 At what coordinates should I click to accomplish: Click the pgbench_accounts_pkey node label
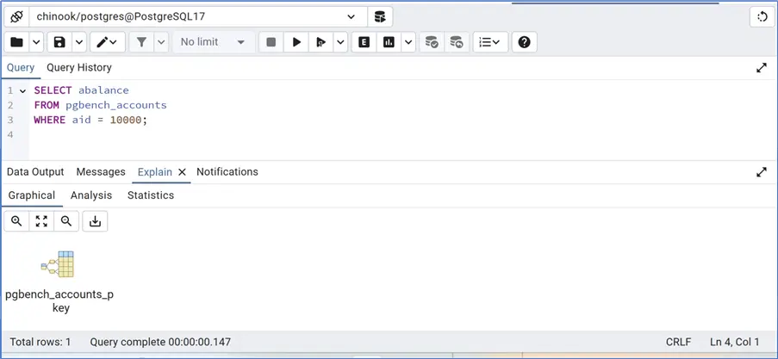[x=59, y=301]
